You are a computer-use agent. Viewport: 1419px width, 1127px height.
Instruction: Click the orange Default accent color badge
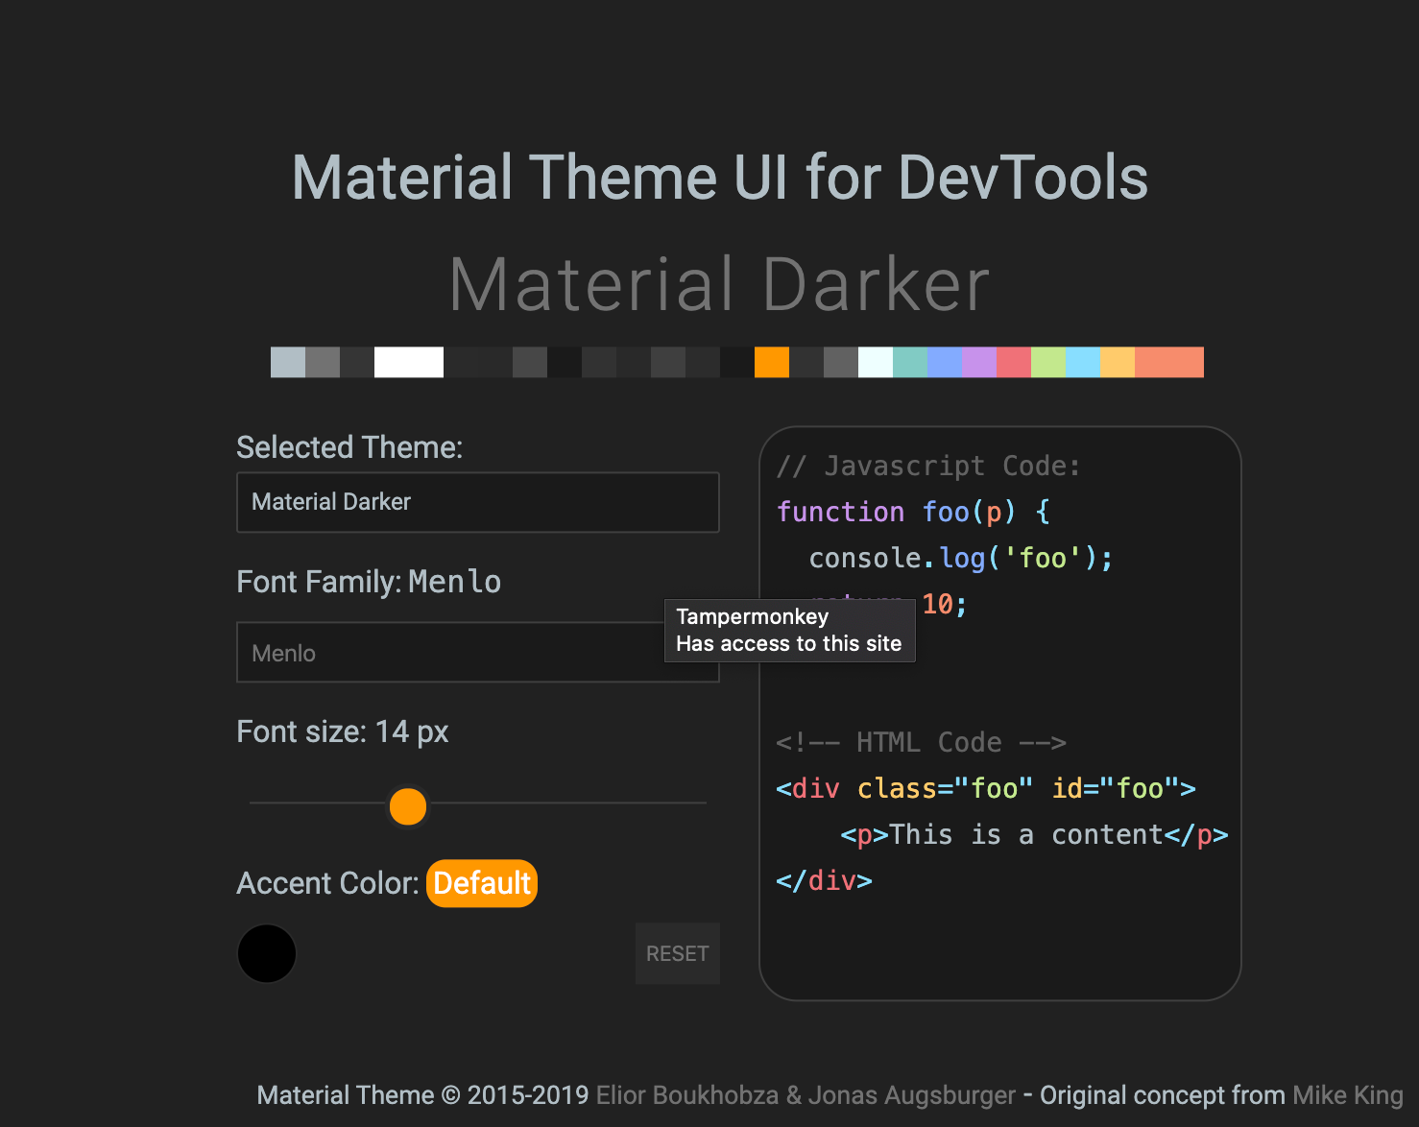point(482,883)
